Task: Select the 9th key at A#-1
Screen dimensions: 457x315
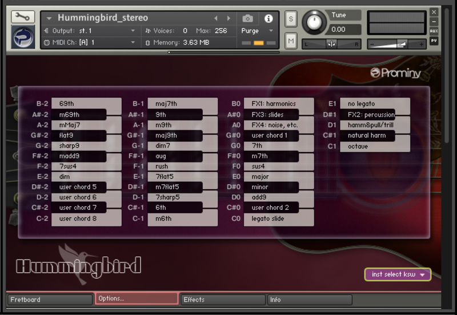Action: tap(175, 114)
